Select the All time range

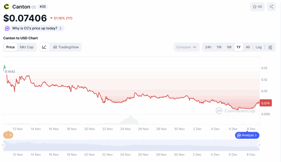point(248,47)
